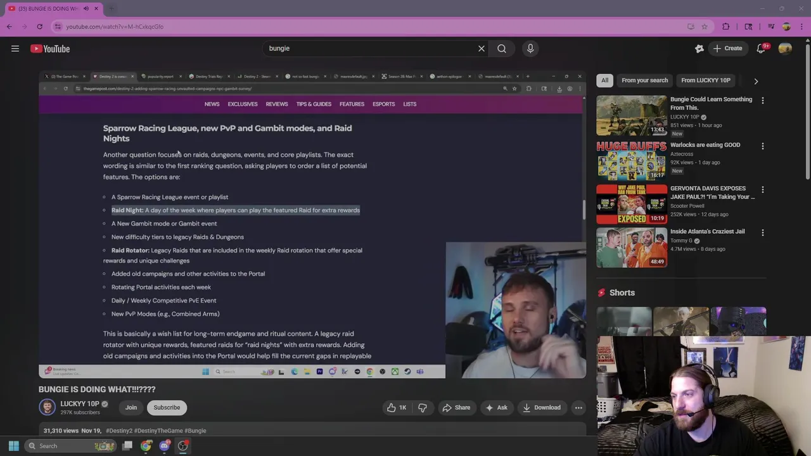Screen dimensions: 811x456
Task: Open the #DestinyTheGame hashtag link
Action: [x=158, y=431]
